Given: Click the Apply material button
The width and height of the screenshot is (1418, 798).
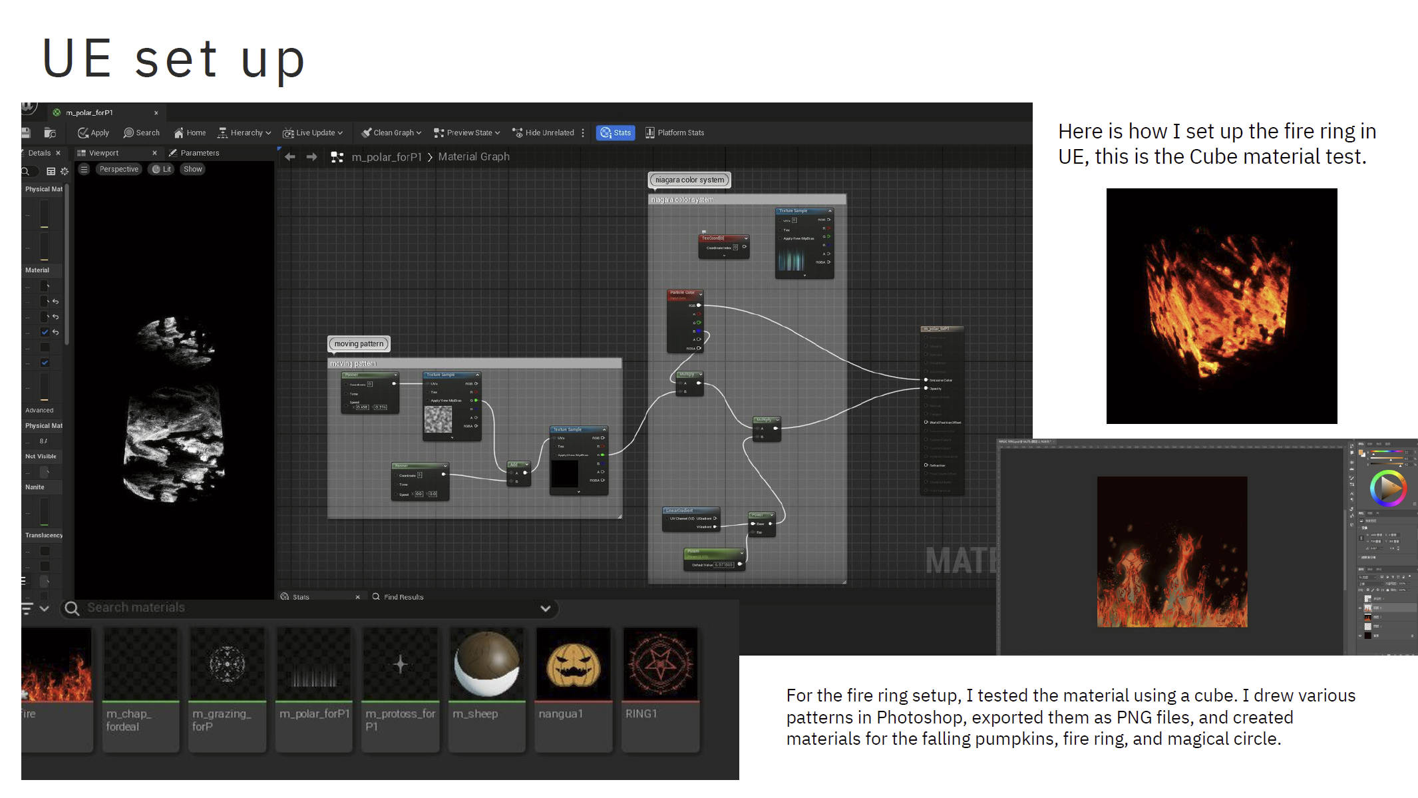Looking at the screenshot, I should click(93, 132).
